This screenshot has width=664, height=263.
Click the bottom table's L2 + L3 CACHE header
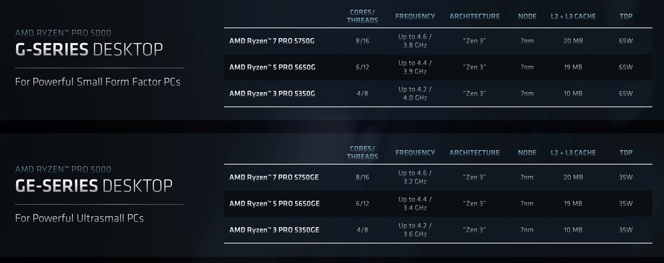tap(574, 153)
